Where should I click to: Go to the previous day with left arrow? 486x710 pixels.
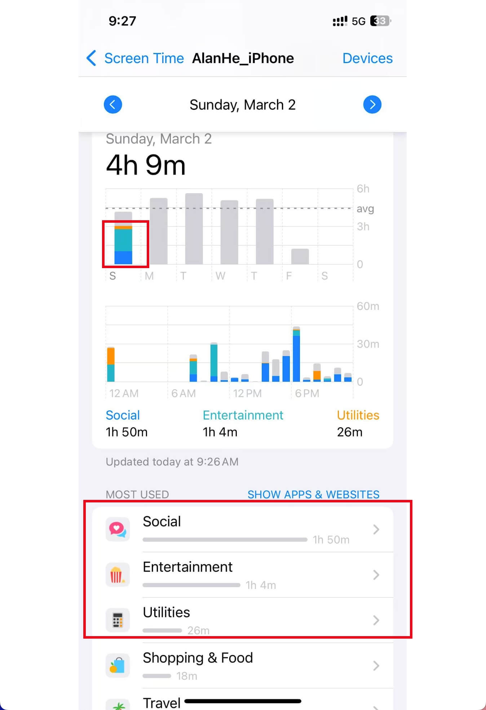tap(113, 105)
